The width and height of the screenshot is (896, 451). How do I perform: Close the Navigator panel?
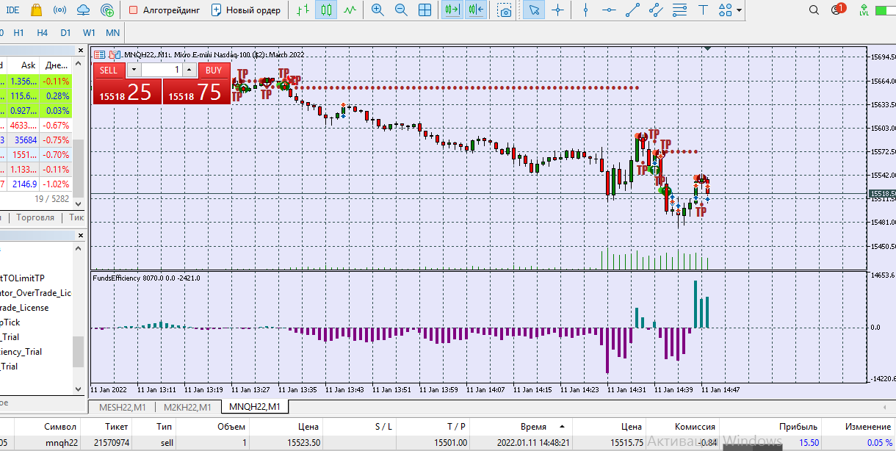[x=80, y=236]
